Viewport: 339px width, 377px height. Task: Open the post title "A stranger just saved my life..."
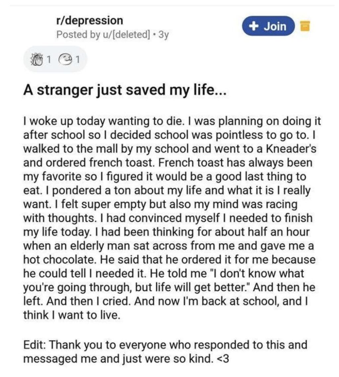click(125, 90)
